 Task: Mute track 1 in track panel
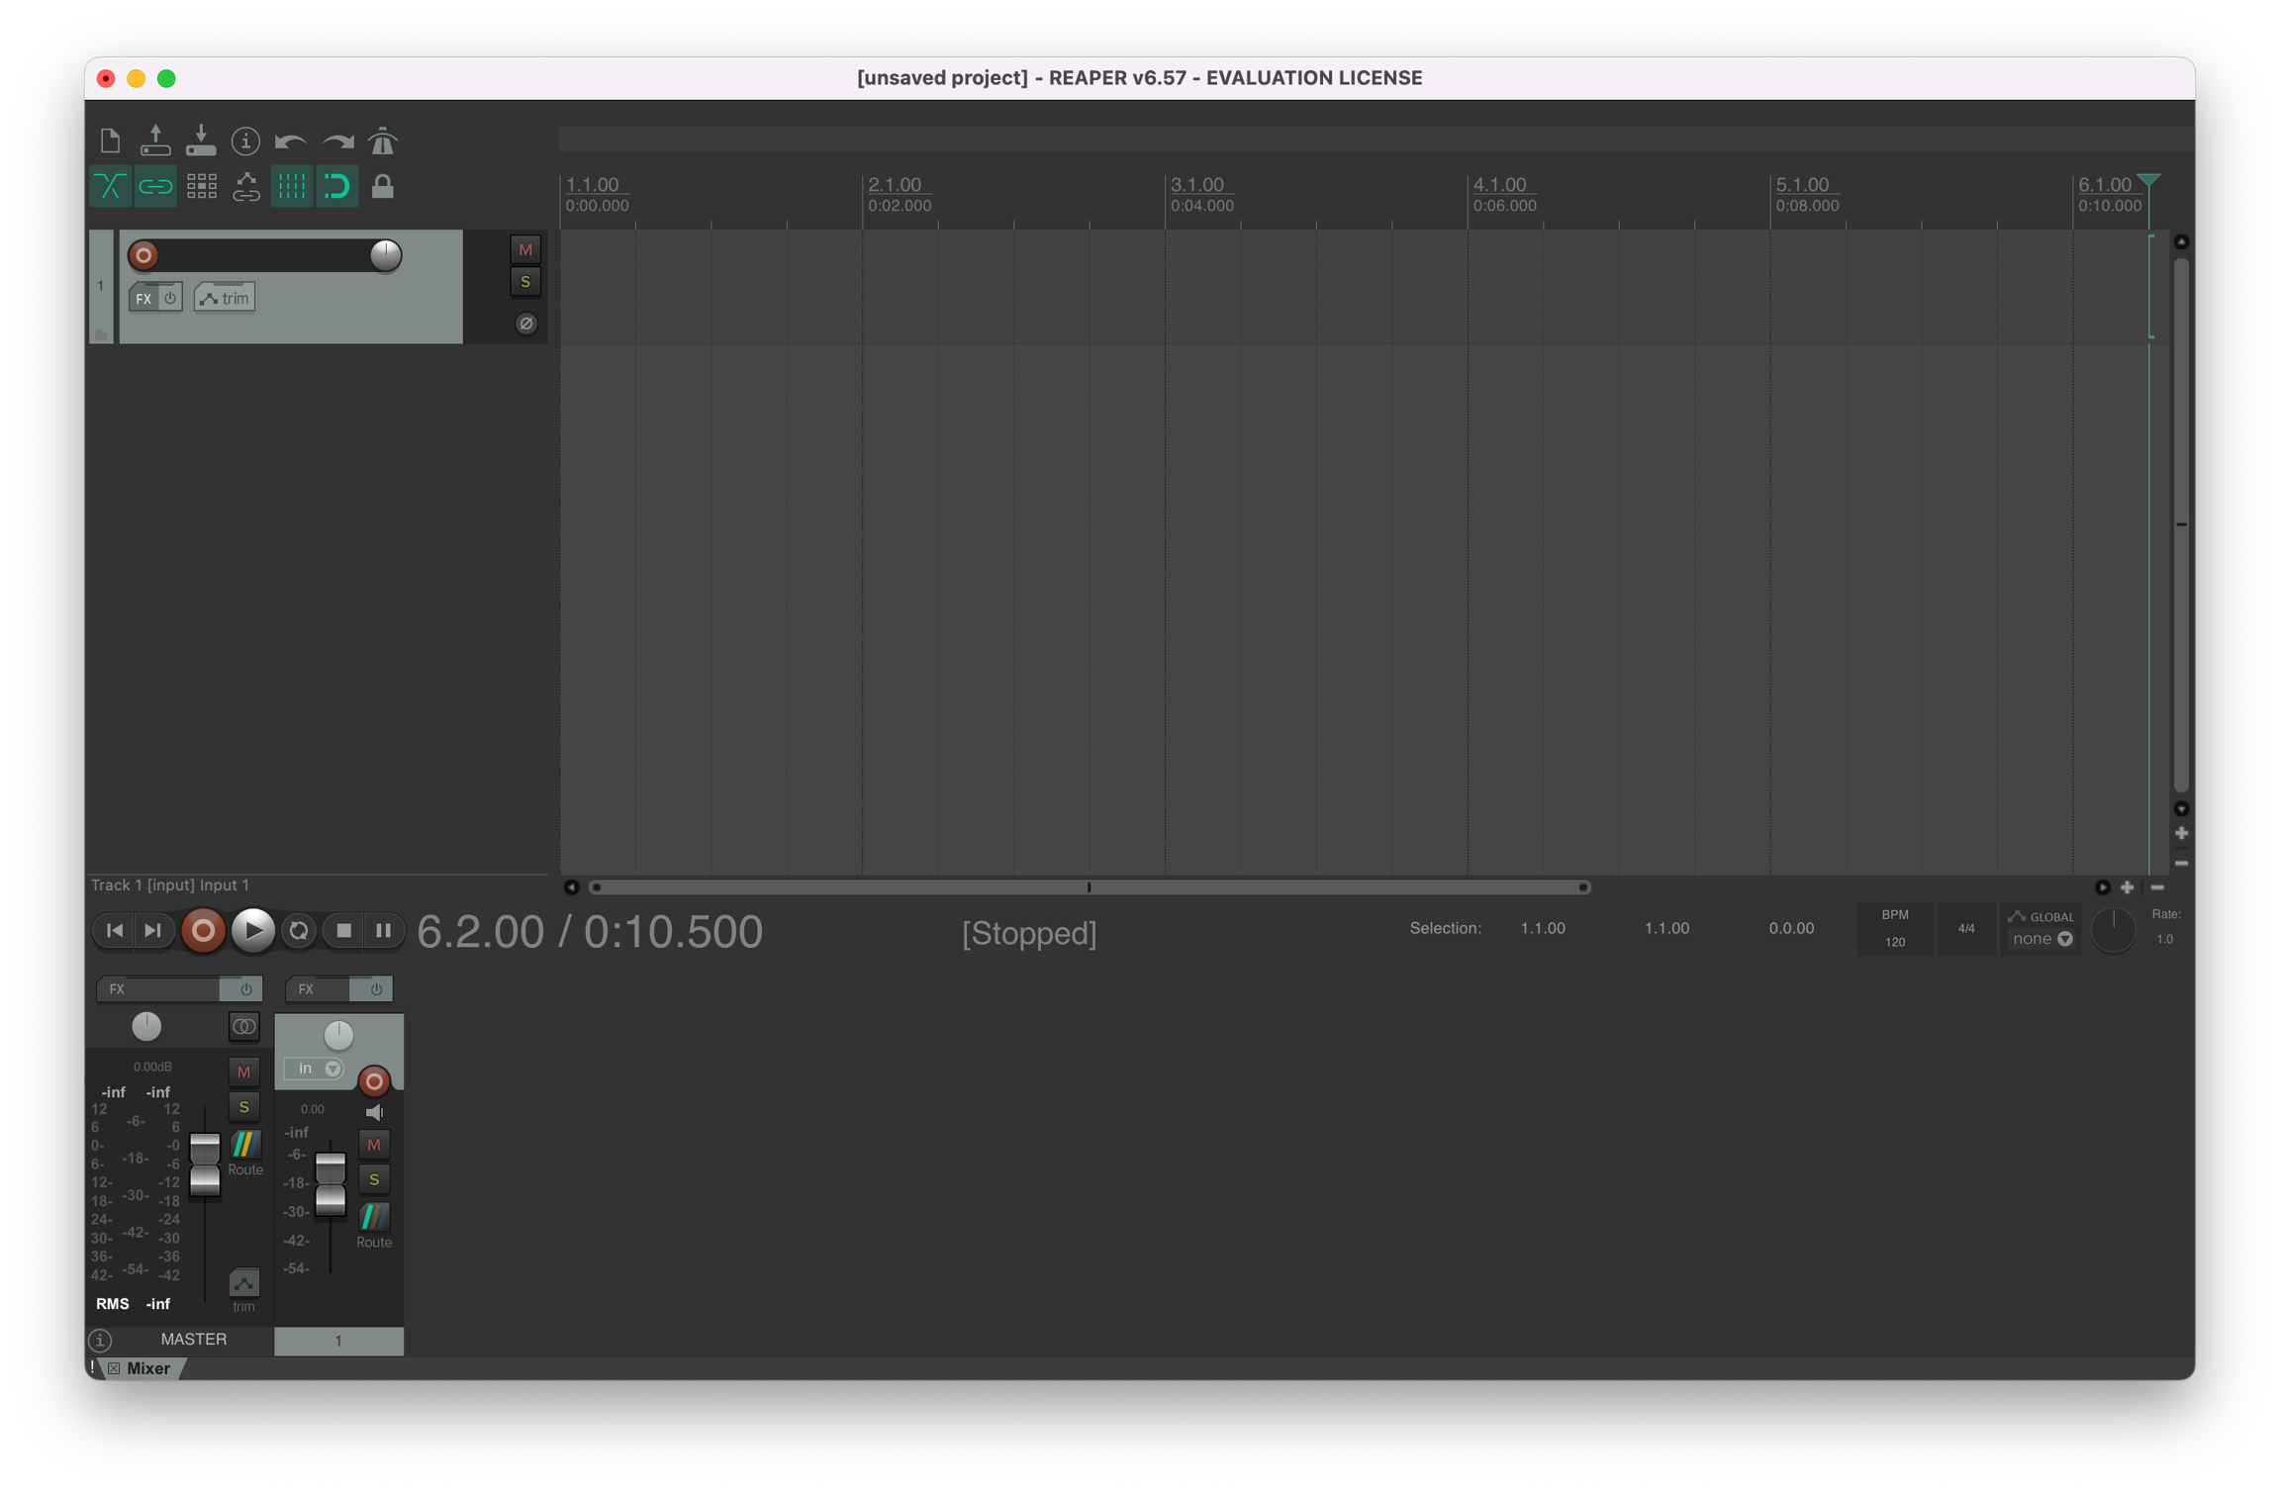pyautogui.click(x=525, y=249)
